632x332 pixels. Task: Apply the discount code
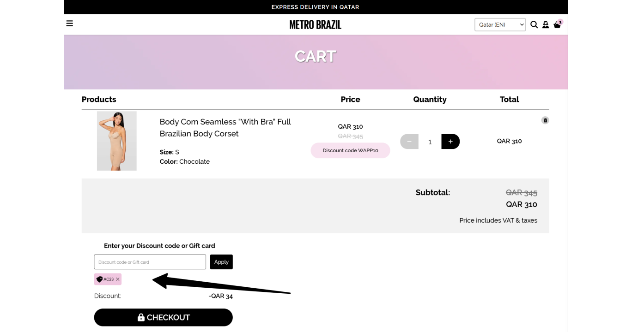tap(221, 262)
